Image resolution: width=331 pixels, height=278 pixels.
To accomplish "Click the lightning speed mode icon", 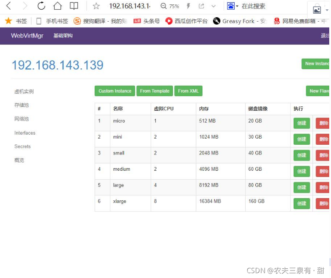I will coord(188,6).
